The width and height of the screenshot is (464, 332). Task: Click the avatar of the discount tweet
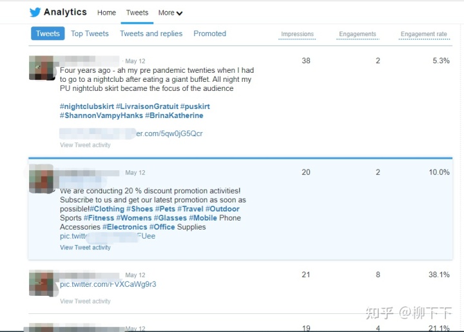pyautogui.click(x=41, y=179)
